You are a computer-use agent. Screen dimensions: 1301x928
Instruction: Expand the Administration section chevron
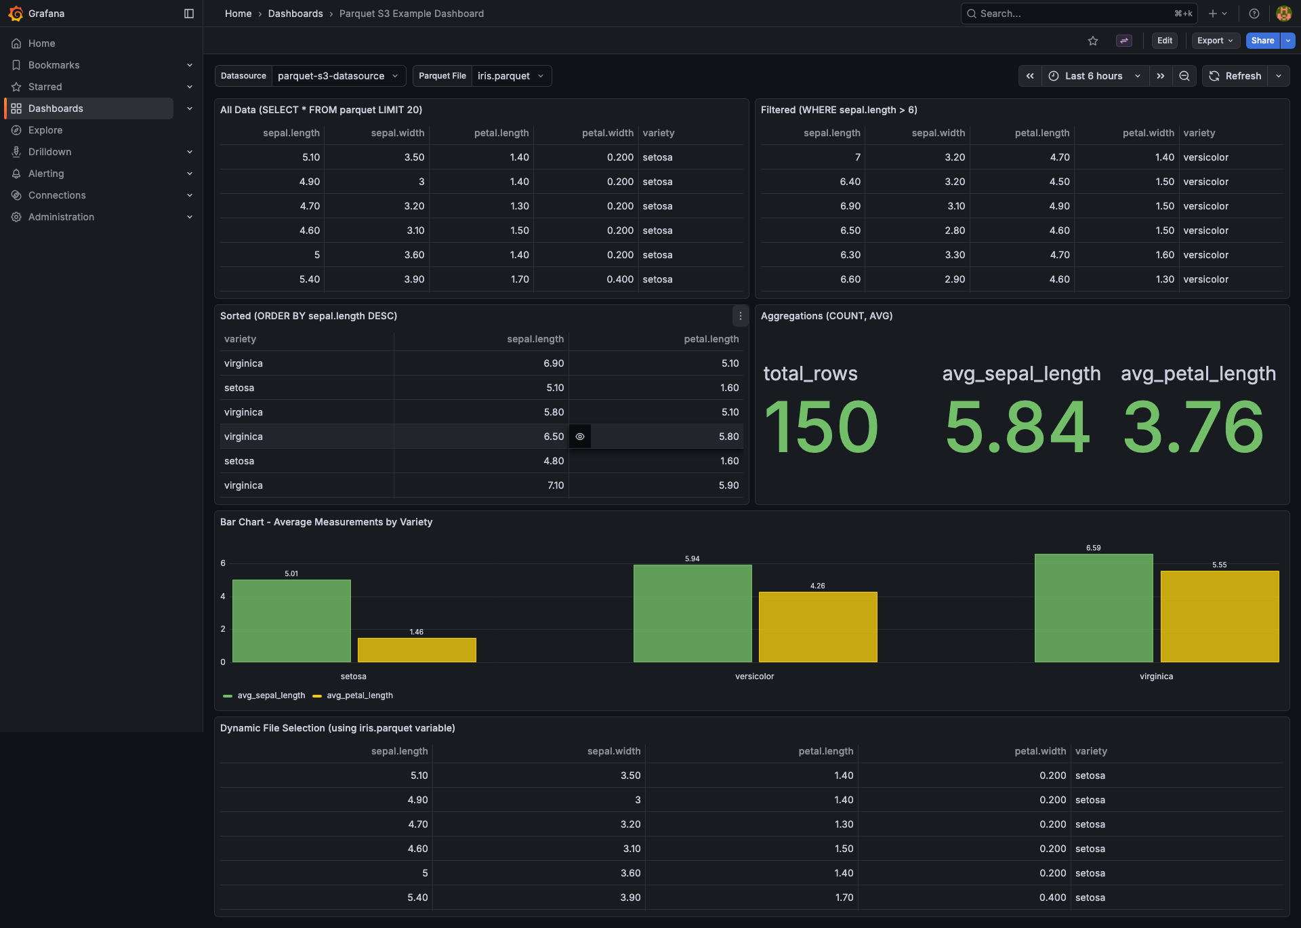pyautogui.click(x=190, y=217)
